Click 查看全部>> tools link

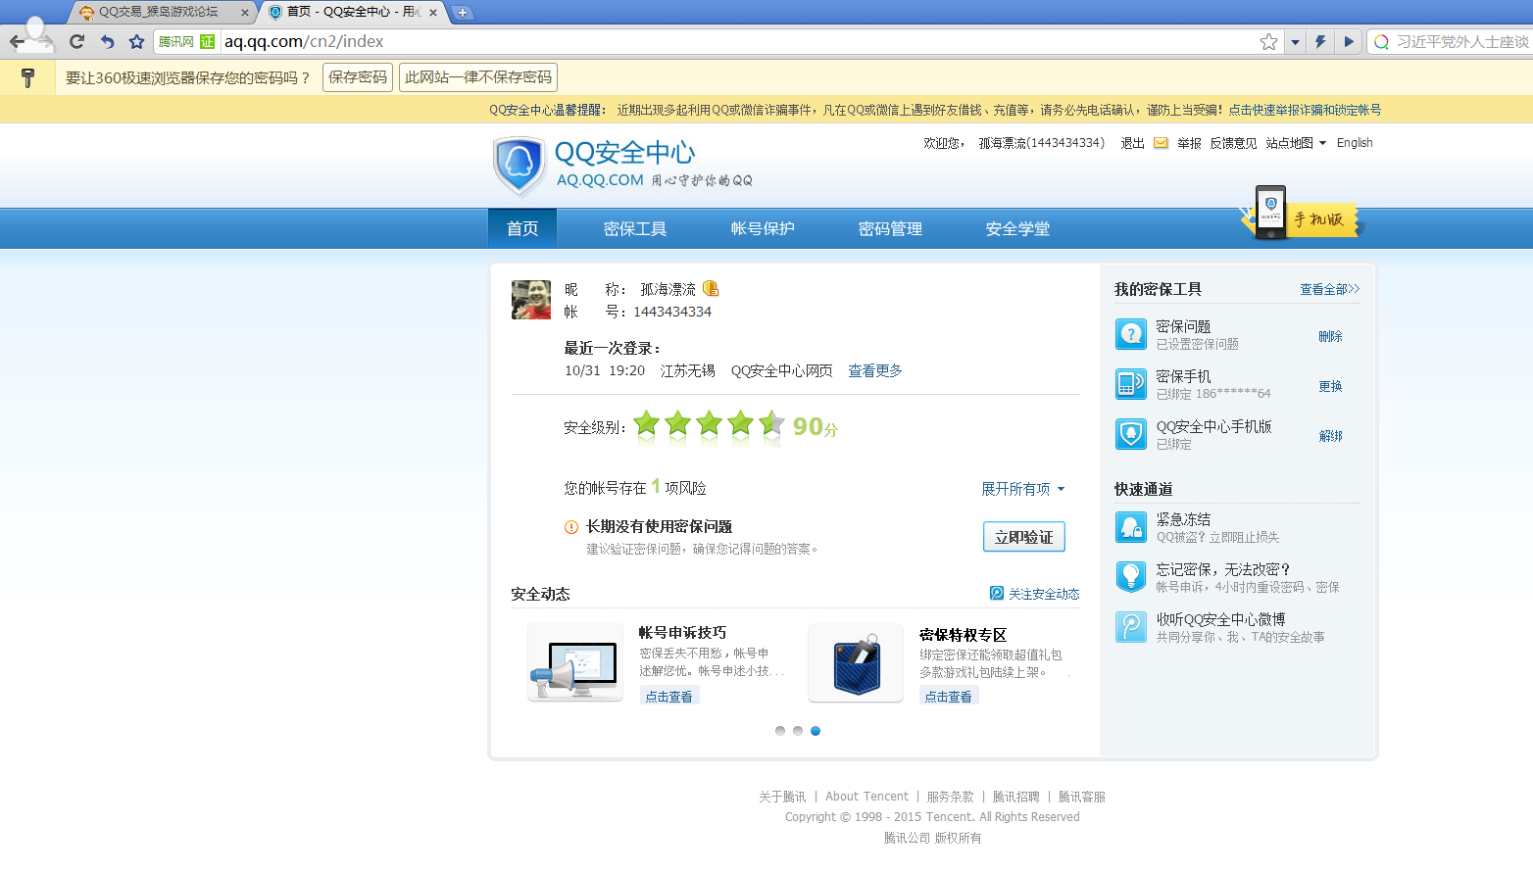(1330, 289)
